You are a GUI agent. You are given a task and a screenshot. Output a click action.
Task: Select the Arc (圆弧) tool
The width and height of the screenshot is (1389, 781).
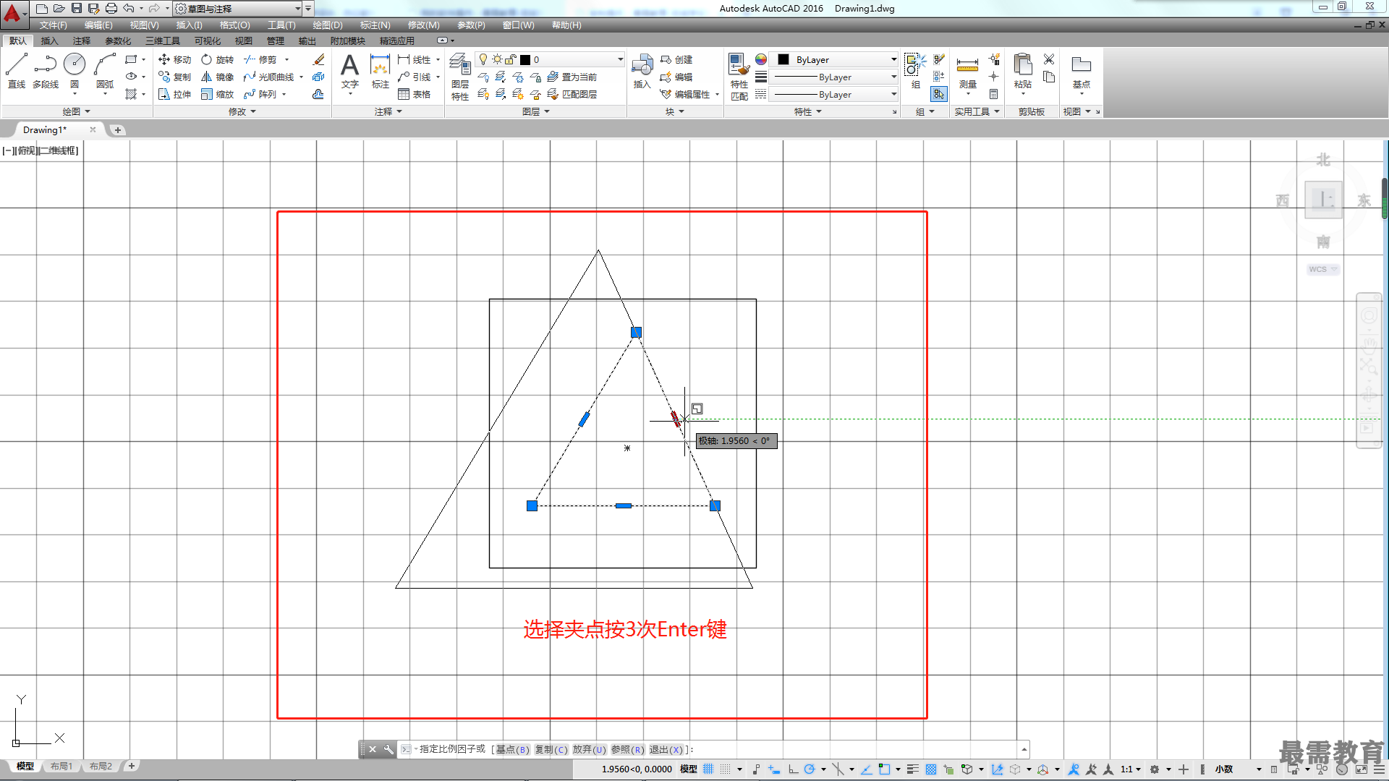coord(105,71)
